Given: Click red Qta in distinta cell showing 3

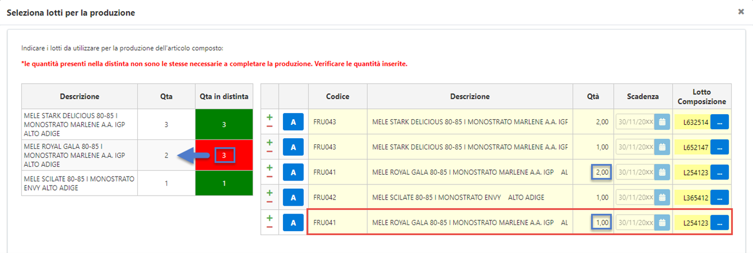Looking at the screenshot, I should pyautogui.click(x=224, y=155).
